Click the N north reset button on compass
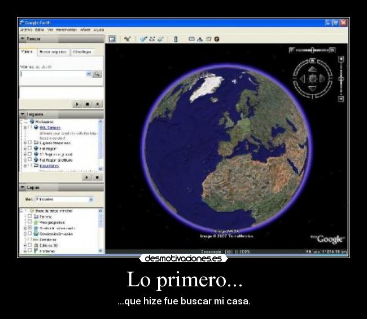Image resolution: width=367 pixels, height=319 pixels. [312, 61]
